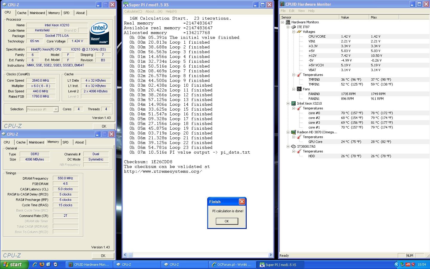
Task: Open Mainboard tab in upper CPU-Z window
Action: tap(37, 13)
